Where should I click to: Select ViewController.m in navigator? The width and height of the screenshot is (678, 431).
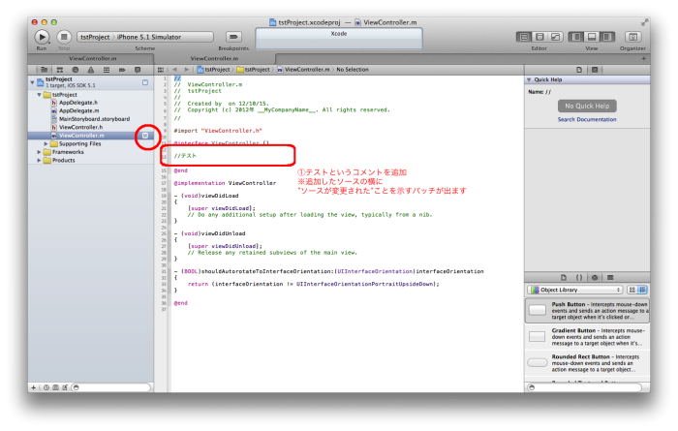click(x=91, y=136)
